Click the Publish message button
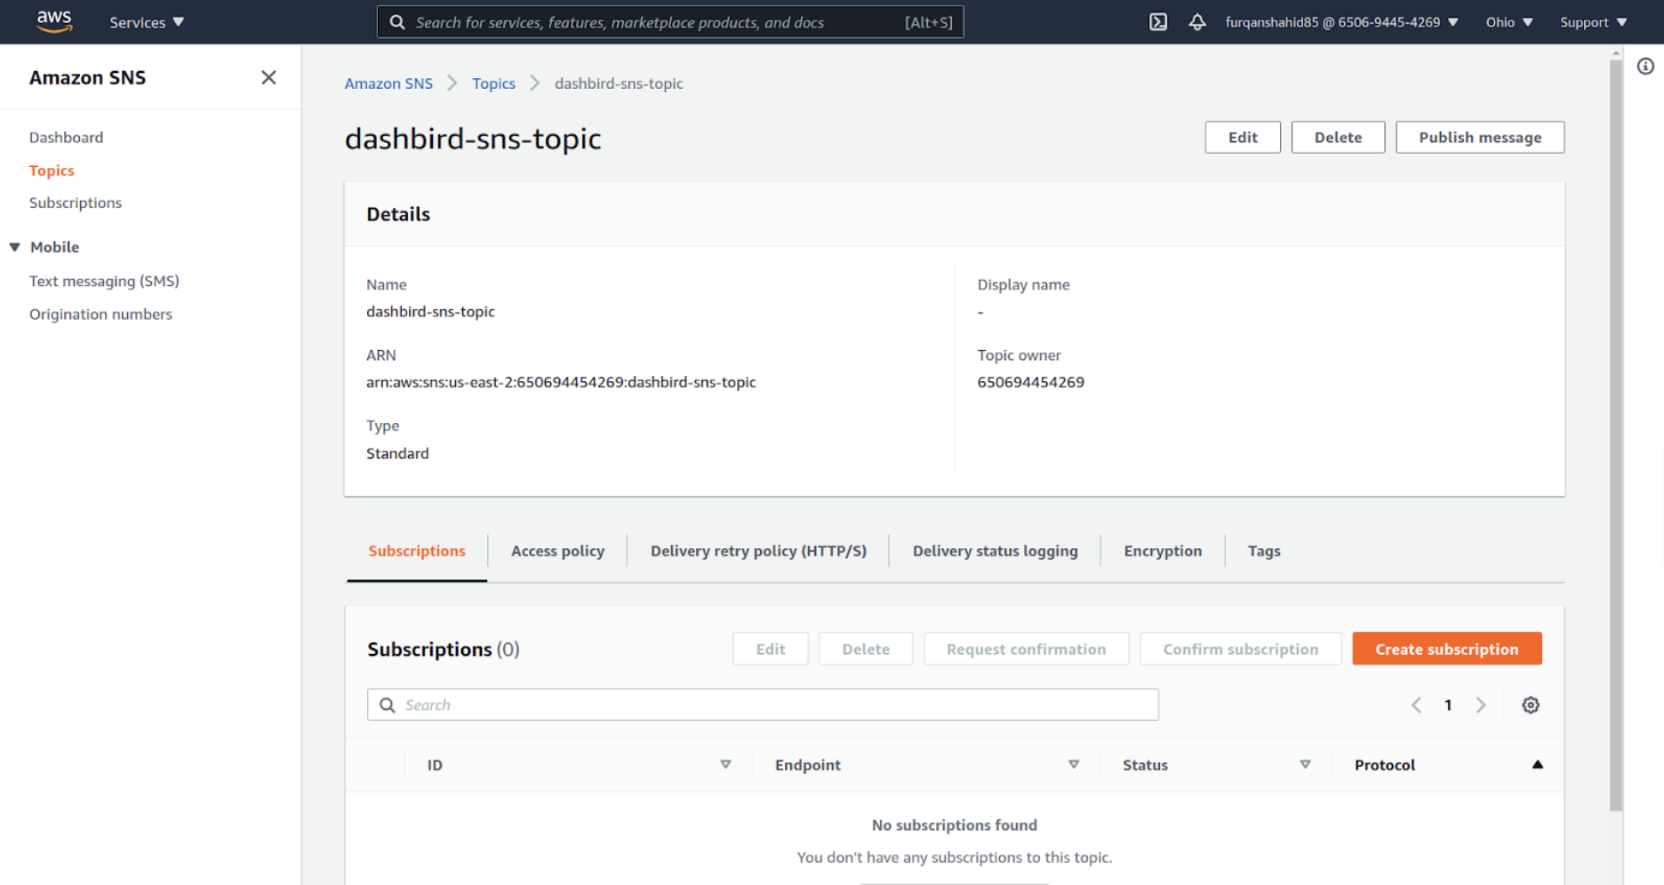The height and width of the screenshot is (885, 1664). [x=1479, y=137]
